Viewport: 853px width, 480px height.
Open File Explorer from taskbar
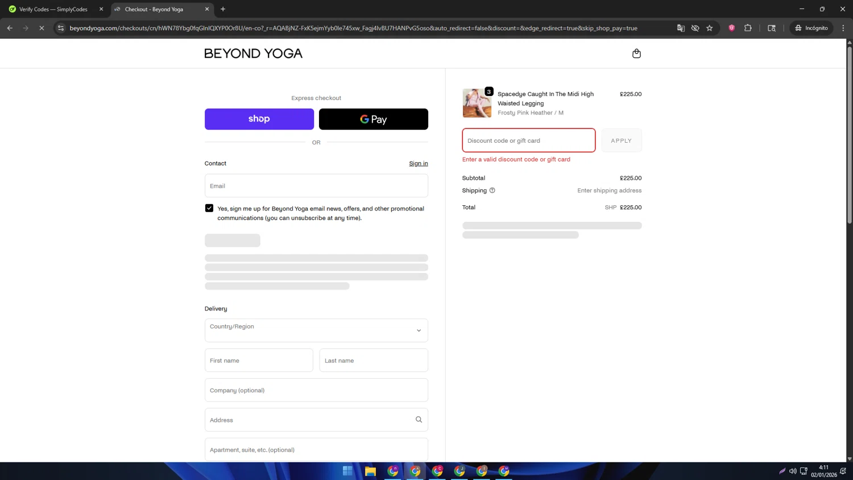click(370, 471)
